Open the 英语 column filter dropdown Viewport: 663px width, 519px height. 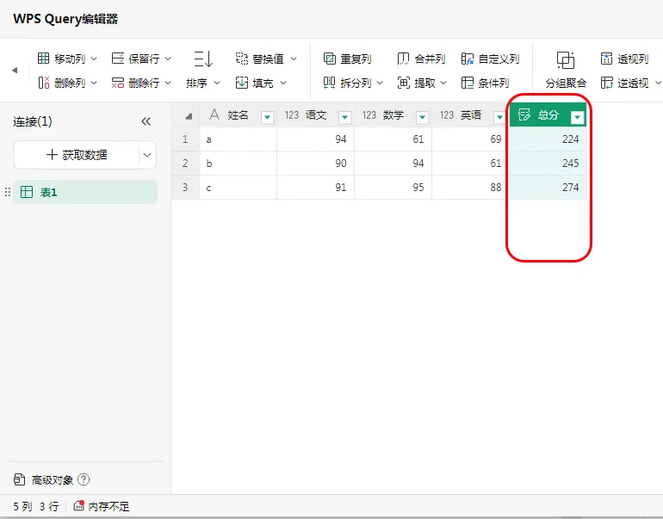[x=499, y=117]
